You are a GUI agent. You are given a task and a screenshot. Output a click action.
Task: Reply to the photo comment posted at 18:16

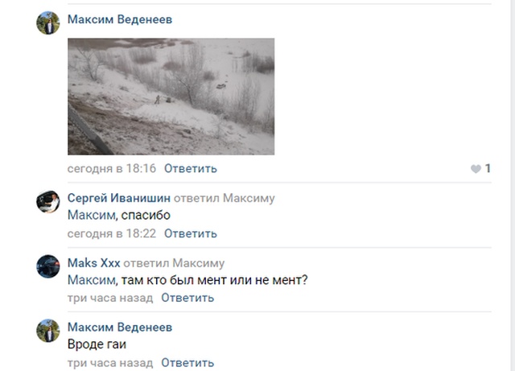click(191, 168)
